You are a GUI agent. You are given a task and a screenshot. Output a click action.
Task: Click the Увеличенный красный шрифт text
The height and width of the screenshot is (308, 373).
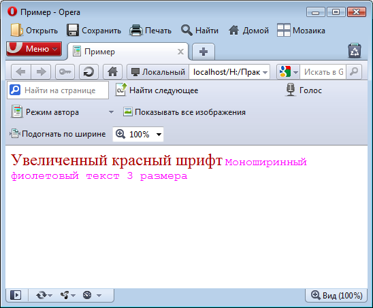(116, 160)
